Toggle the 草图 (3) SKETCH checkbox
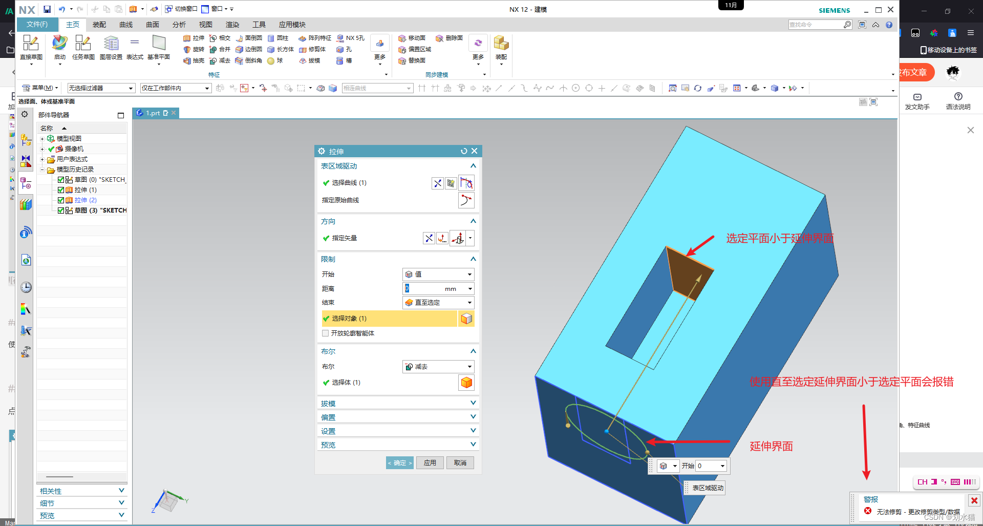This screenshot has width=983, height=526. coord(61,211)
